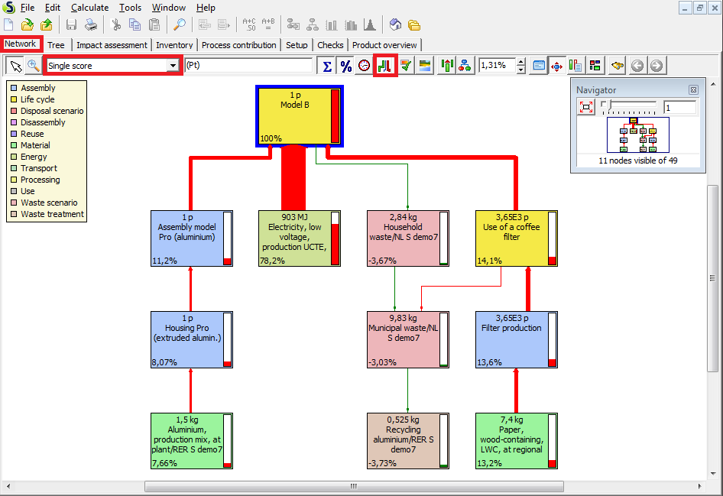Screen dimensions: 723x496
Task: Click the fit-to-window icon in Navigator
Action: [x=586, y=107]
